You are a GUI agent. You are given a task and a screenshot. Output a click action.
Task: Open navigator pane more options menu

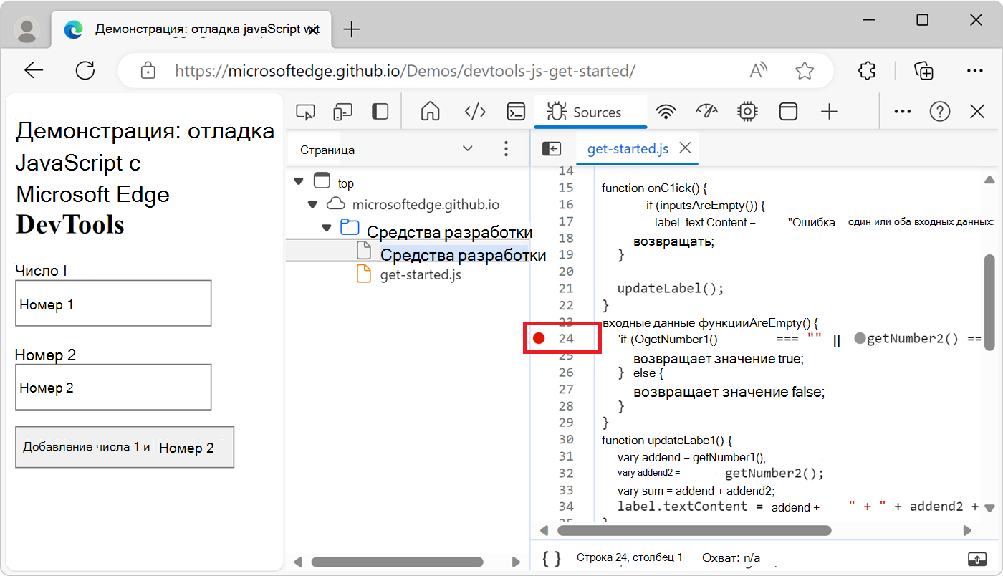click(x=506, y=149)
